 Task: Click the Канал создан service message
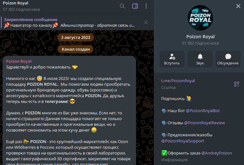75,49
